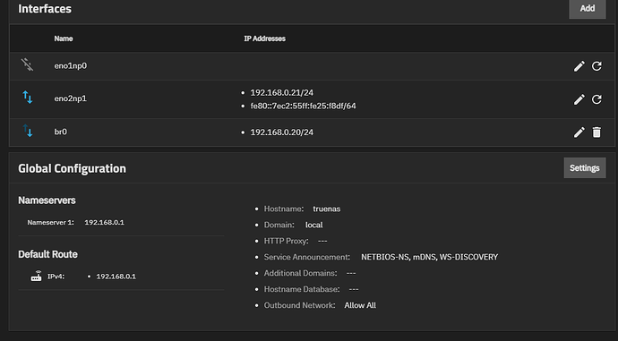The width and height of the screenshot is (618, 341).
Task: Open Global Configuration Settings
Action: point(585,168)
